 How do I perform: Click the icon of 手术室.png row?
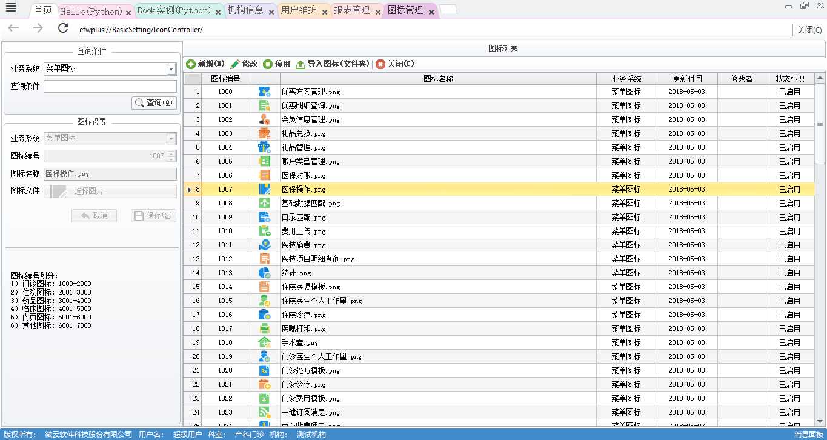tap(264, 342)
